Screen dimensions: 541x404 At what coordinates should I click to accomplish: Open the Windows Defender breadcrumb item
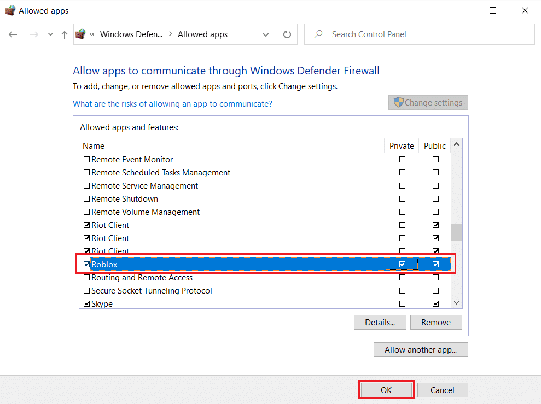131,34
